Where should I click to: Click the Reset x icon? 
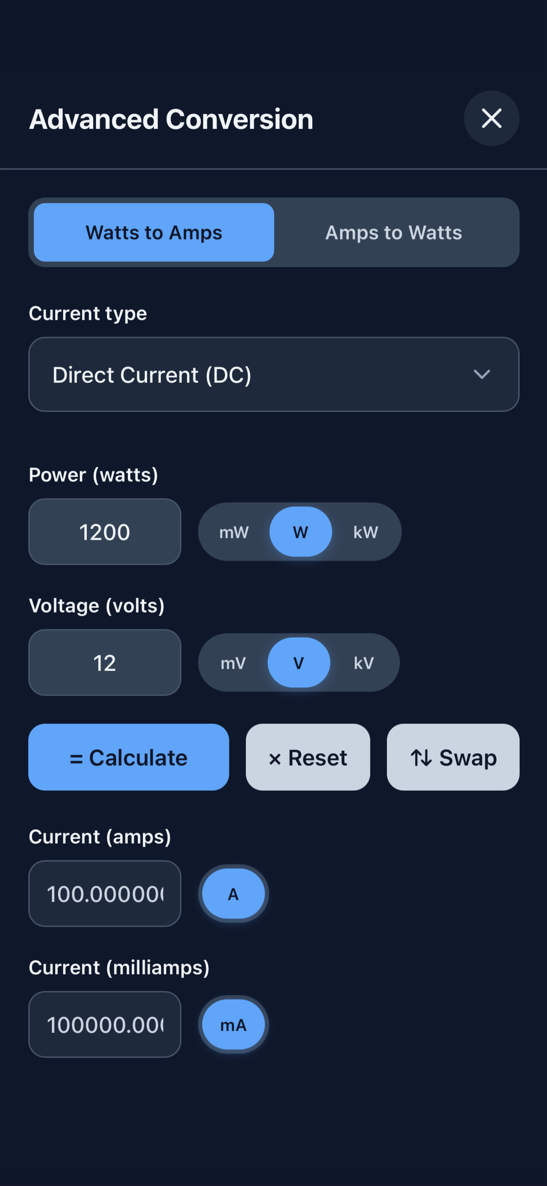[x=276, y=757]
